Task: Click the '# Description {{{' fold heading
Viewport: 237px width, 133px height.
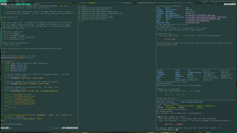Action: click(9, 17)
